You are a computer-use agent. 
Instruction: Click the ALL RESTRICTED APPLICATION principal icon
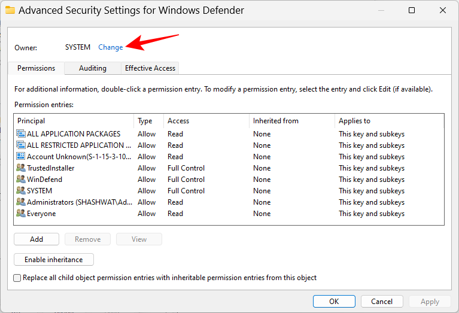(21, 145)
